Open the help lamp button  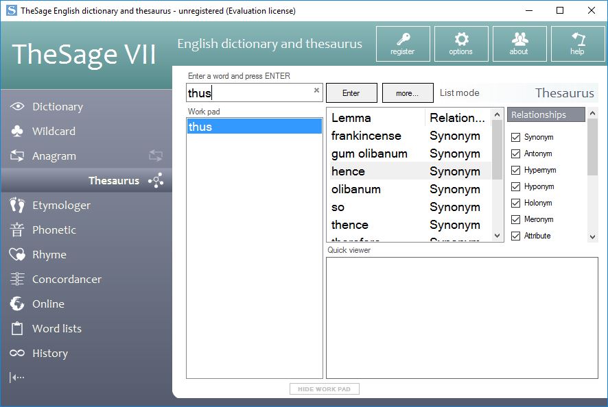click(x=578, y=44)
